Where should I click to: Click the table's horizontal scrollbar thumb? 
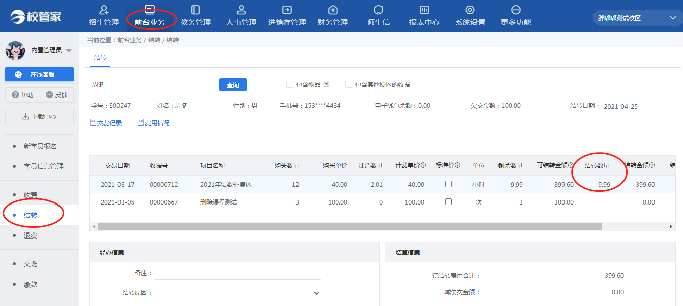point(350,226)
